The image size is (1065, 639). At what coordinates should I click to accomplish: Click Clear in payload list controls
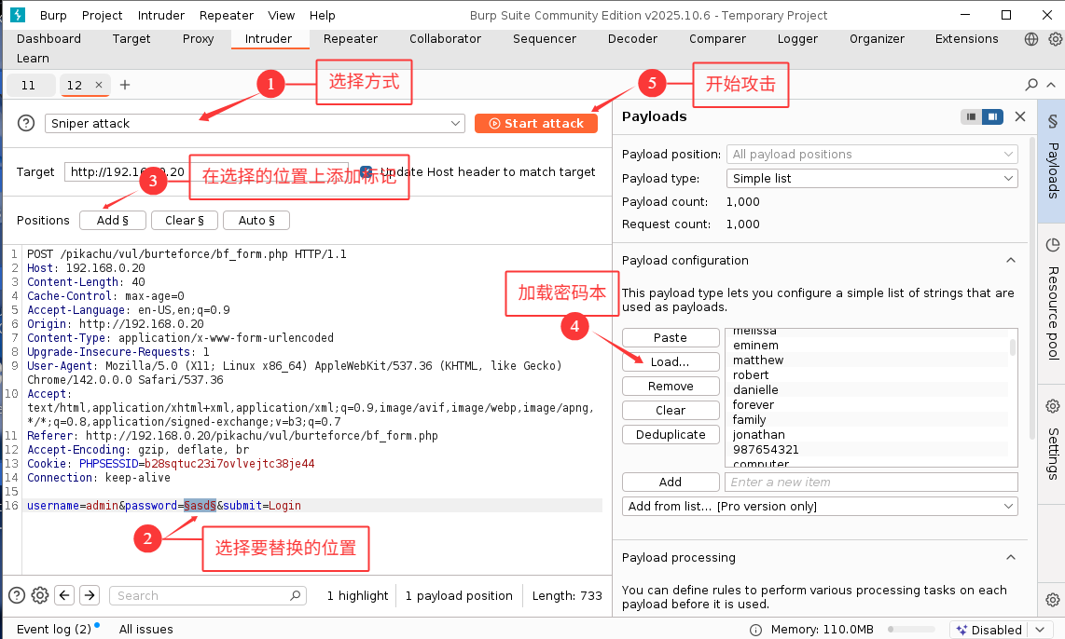point(671,411)
